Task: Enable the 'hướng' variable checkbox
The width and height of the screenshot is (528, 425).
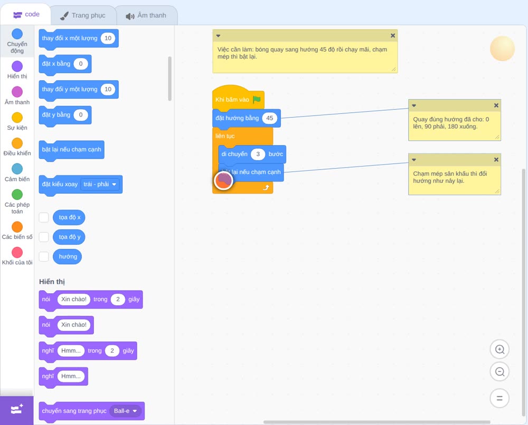Action: click(44, 257)
